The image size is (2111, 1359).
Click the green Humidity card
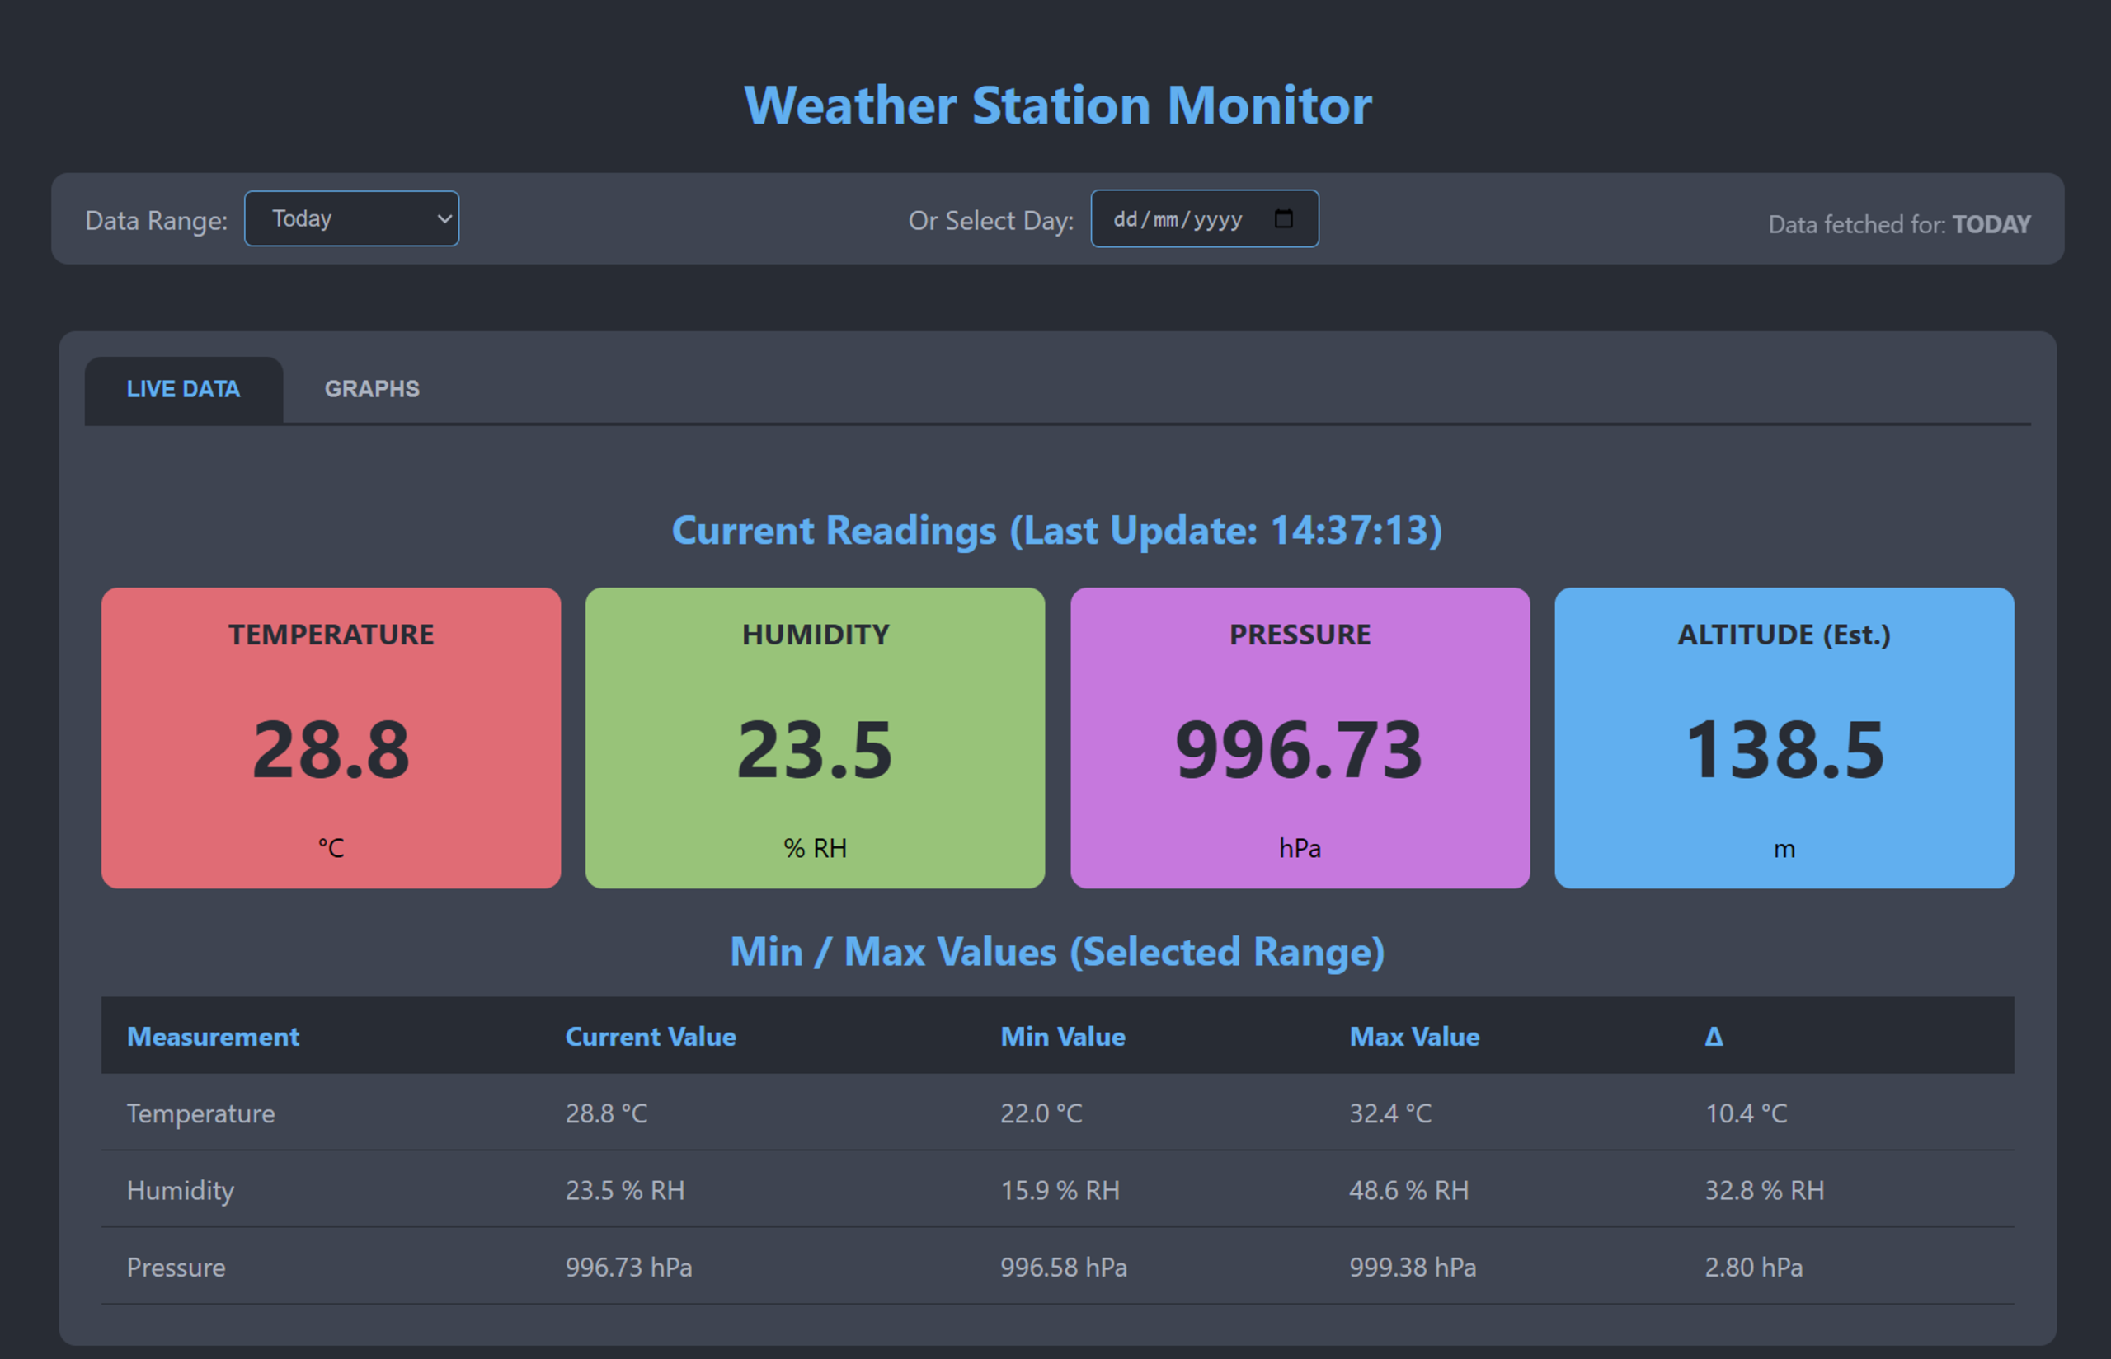(x=815, y=738)
